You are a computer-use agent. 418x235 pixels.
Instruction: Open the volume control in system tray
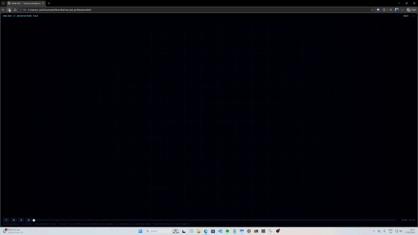click(401, 231)
